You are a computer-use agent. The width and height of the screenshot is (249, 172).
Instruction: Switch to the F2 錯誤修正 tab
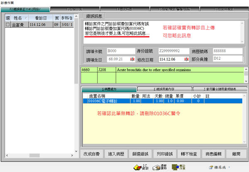[x=25, y=9]
